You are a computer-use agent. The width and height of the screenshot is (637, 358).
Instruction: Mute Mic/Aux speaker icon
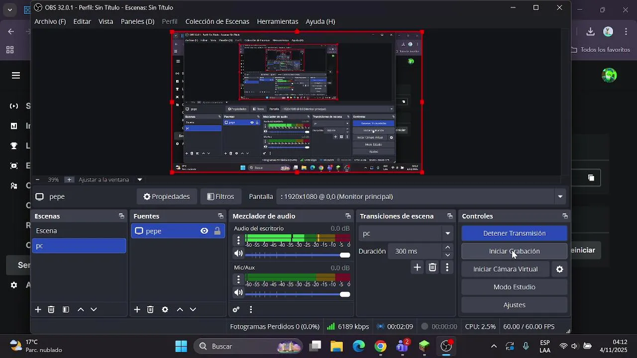(238, 292)
